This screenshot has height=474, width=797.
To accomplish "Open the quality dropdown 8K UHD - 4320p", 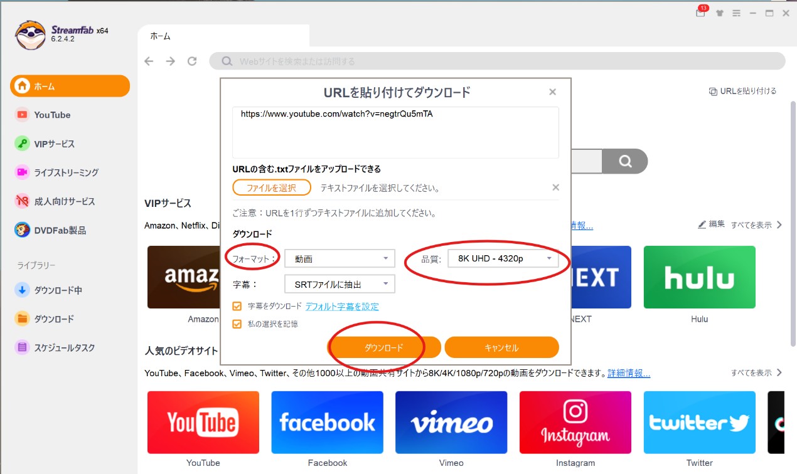I will click(503, 258).
